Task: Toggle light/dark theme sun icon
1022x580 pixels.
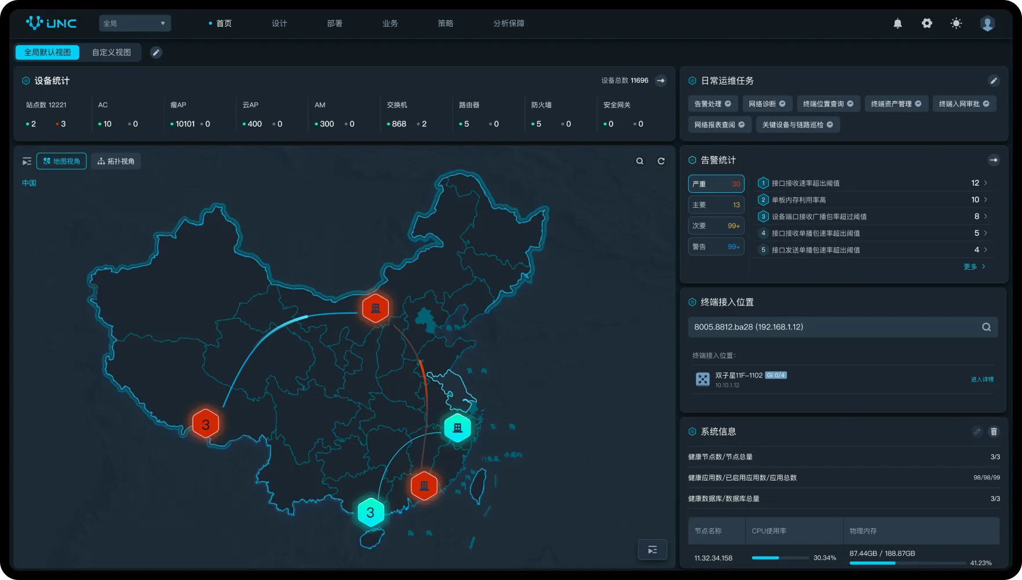Action: pos(956,24)
